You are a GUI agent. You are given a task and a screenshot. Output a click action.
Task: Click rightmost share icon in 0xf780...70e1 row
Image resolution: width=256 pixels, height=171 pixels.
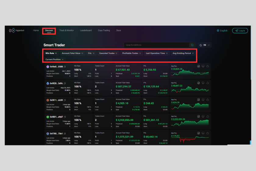[x=208, y=133]
